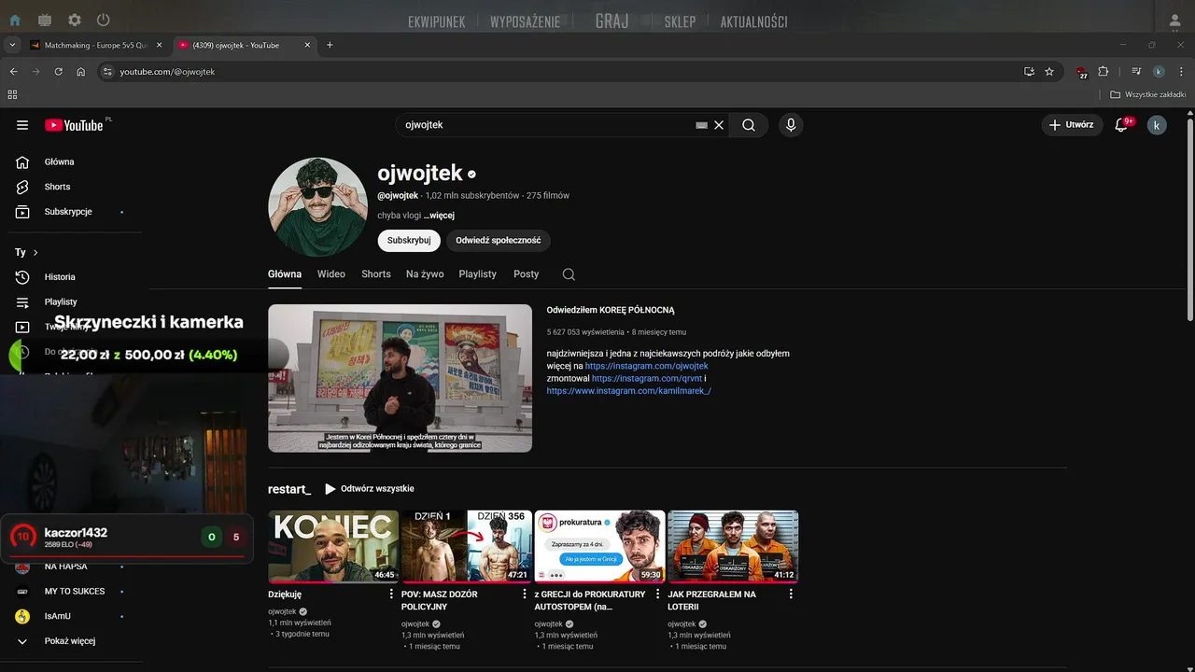Open the instagram.com/qrvnt link

pos(646,379)
